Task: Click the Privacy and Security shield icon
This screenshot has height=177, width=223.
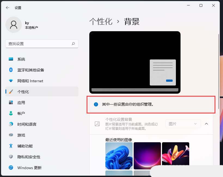Action: (11, 157)
